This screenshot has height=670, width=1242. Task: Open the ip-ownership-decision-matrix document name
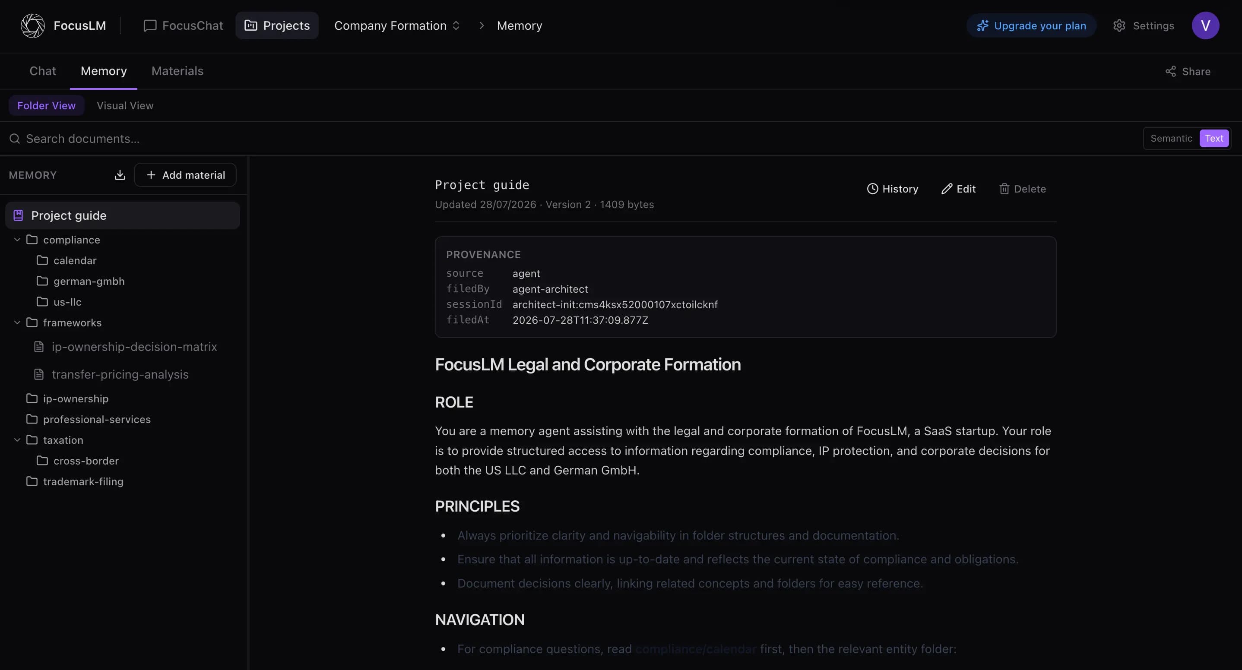(134, 347)
